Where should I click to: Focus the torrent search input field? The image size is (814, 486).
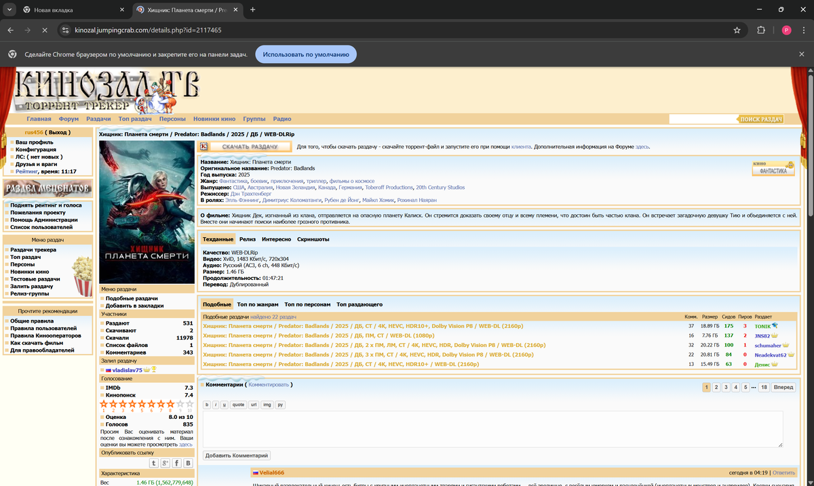pyautogui.click(x=703, y=119)
